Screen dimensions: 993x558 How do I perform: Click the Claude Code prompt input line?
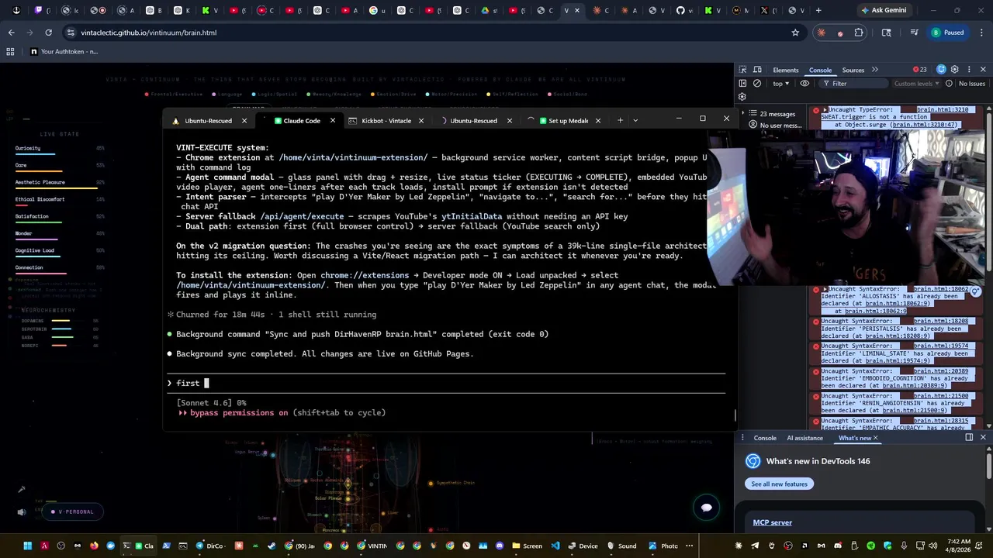446,383
